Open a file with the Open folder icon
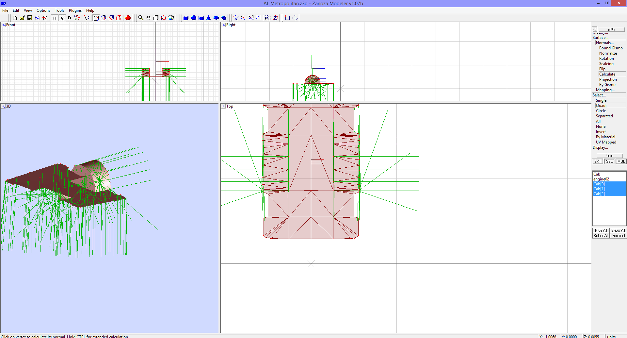 point(22,18)
